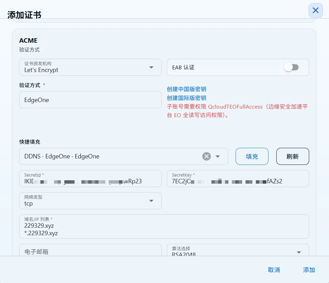This screenshot has width=329, height=283.
Task: Focus the 验证方式 EdgeOne field
Action: click(x=90, y=100)
